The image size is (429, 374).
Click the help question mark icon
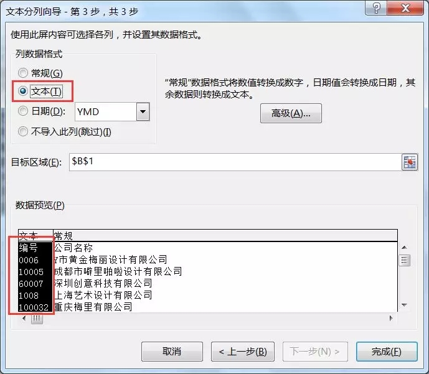coord(376,8)
